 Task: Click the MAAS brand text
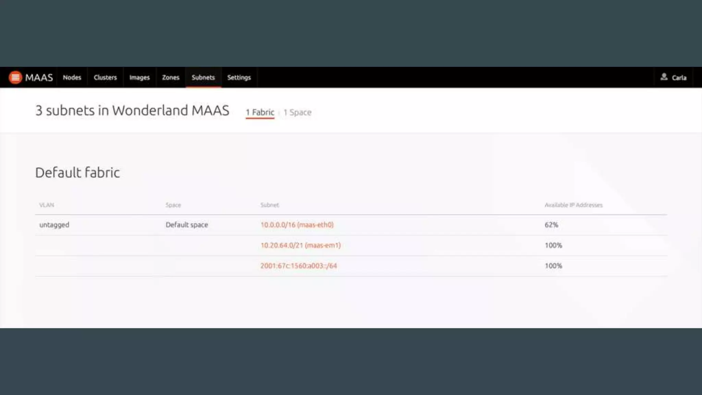click(x=39, y=77)
